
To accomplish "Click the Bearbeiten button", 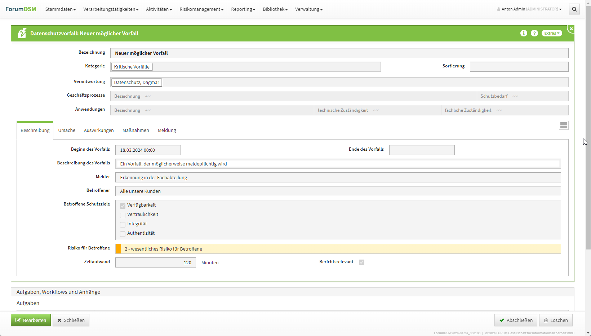I will click(31, 320).
